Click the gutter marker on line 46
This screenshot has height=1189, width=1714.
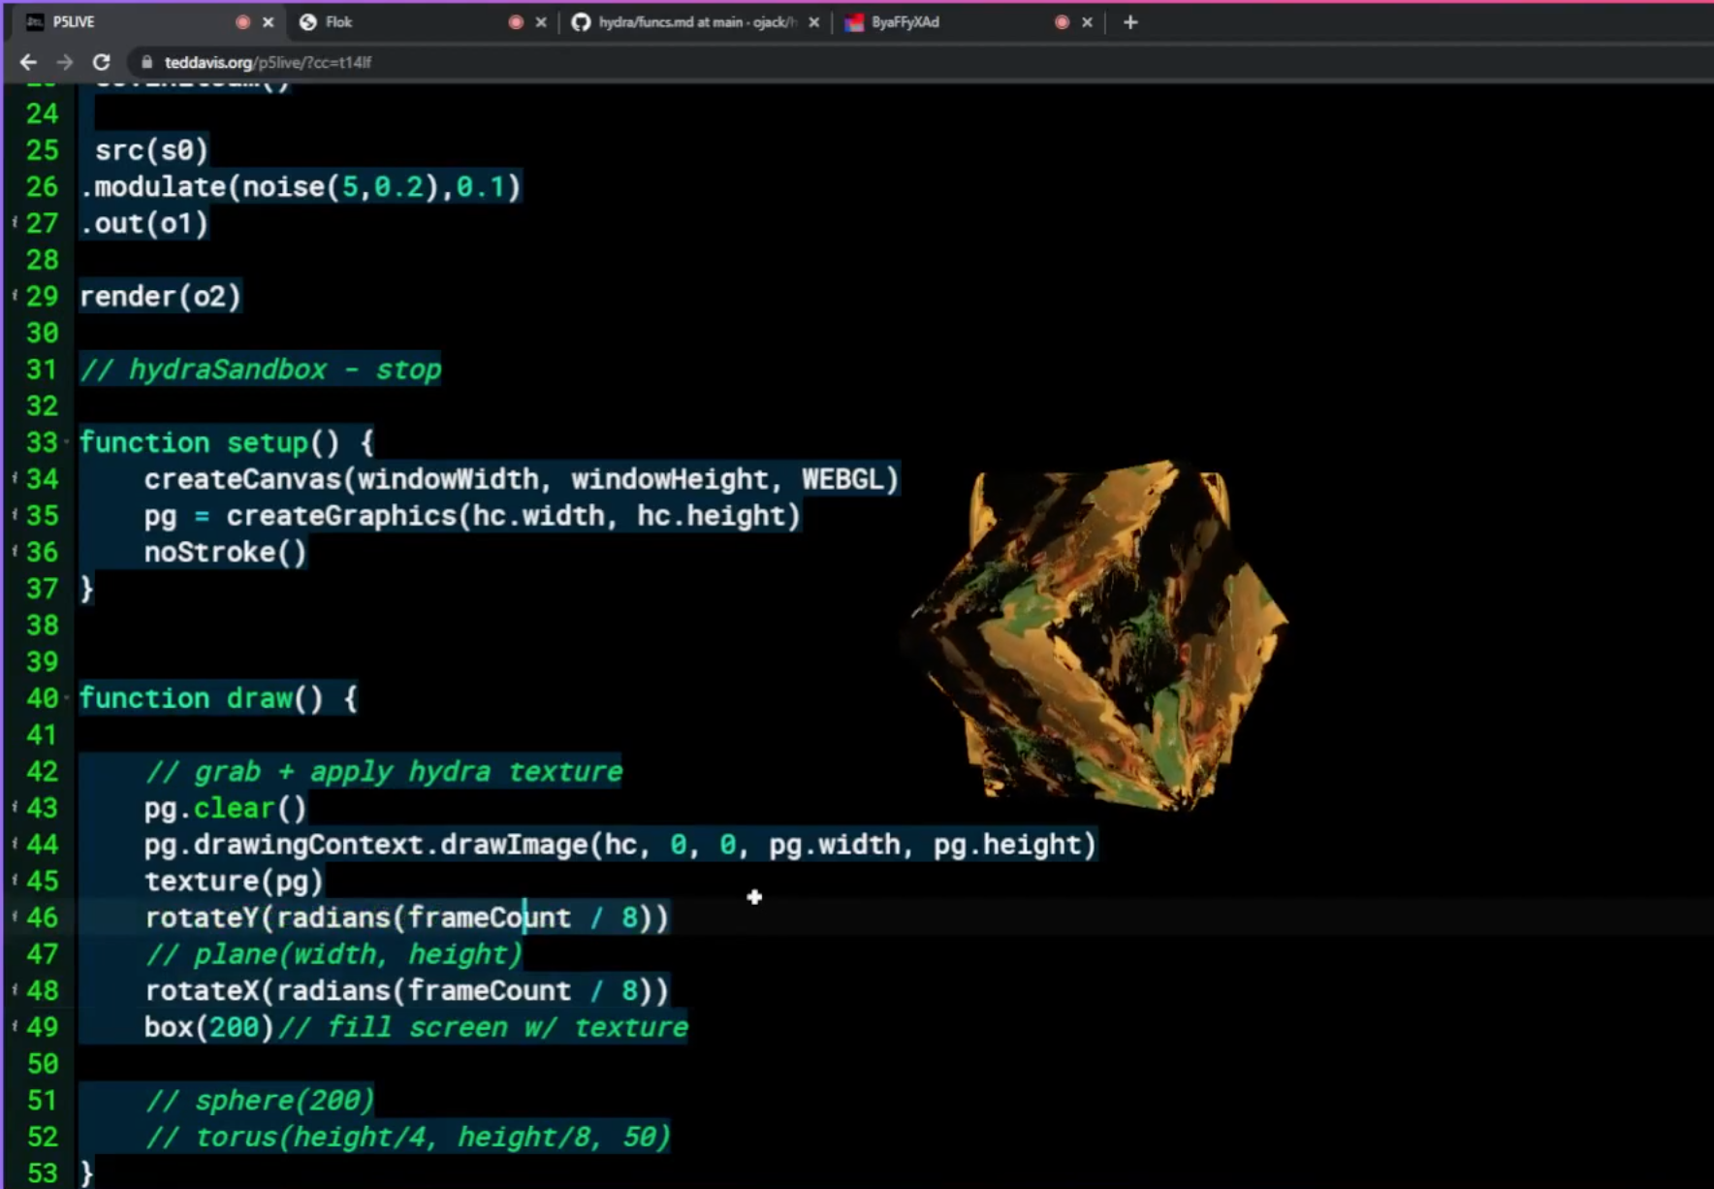15,916
